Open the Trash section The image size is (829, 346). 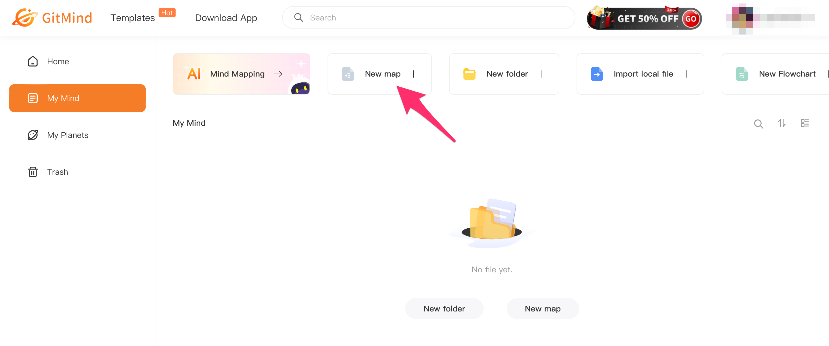57,172
